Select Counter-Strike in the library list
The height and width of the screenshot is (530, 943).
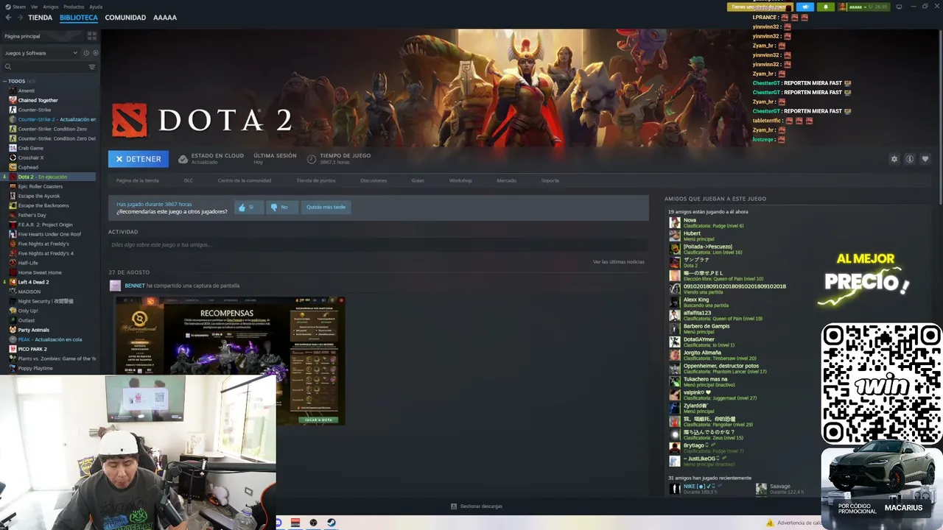[x=35, y=110]
